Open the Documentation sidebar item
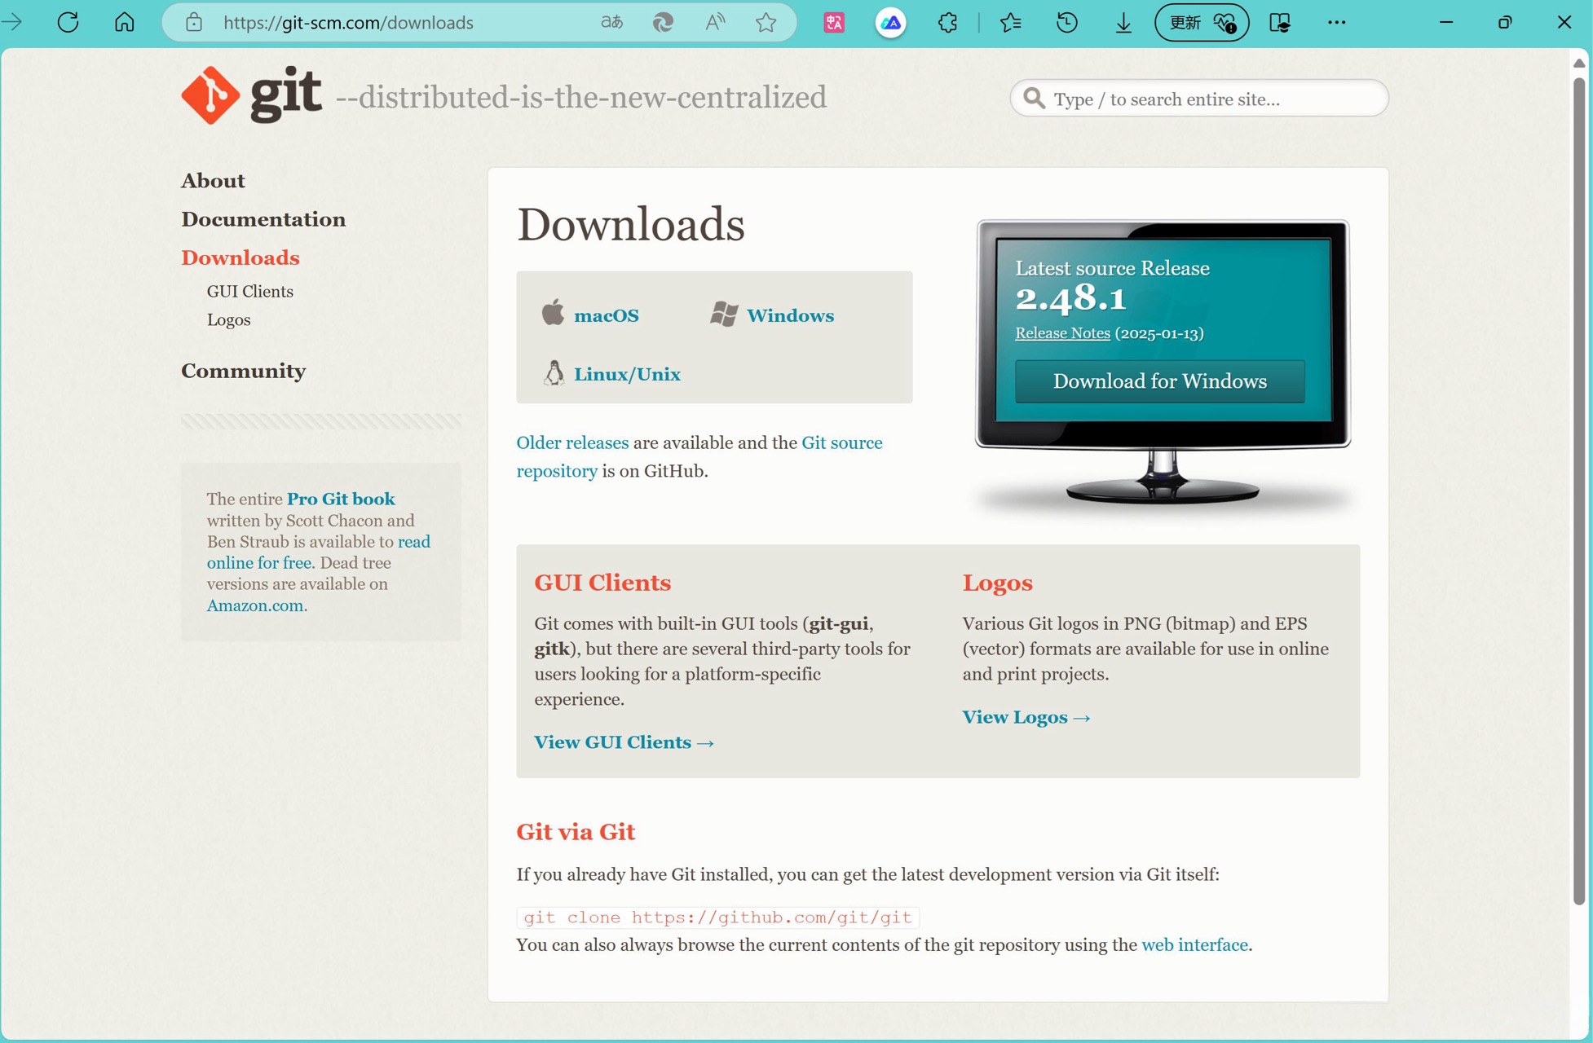This screenshot has height=1043, width=1593. coord(263,219)
